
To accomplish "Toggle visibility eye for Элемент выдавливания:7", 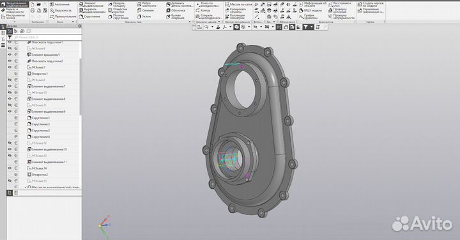I will click(x=10, y=86).
